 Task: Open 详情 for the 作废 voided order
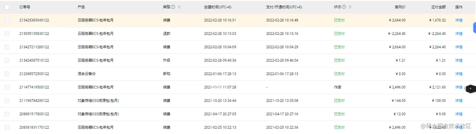(x=459, y=87)
